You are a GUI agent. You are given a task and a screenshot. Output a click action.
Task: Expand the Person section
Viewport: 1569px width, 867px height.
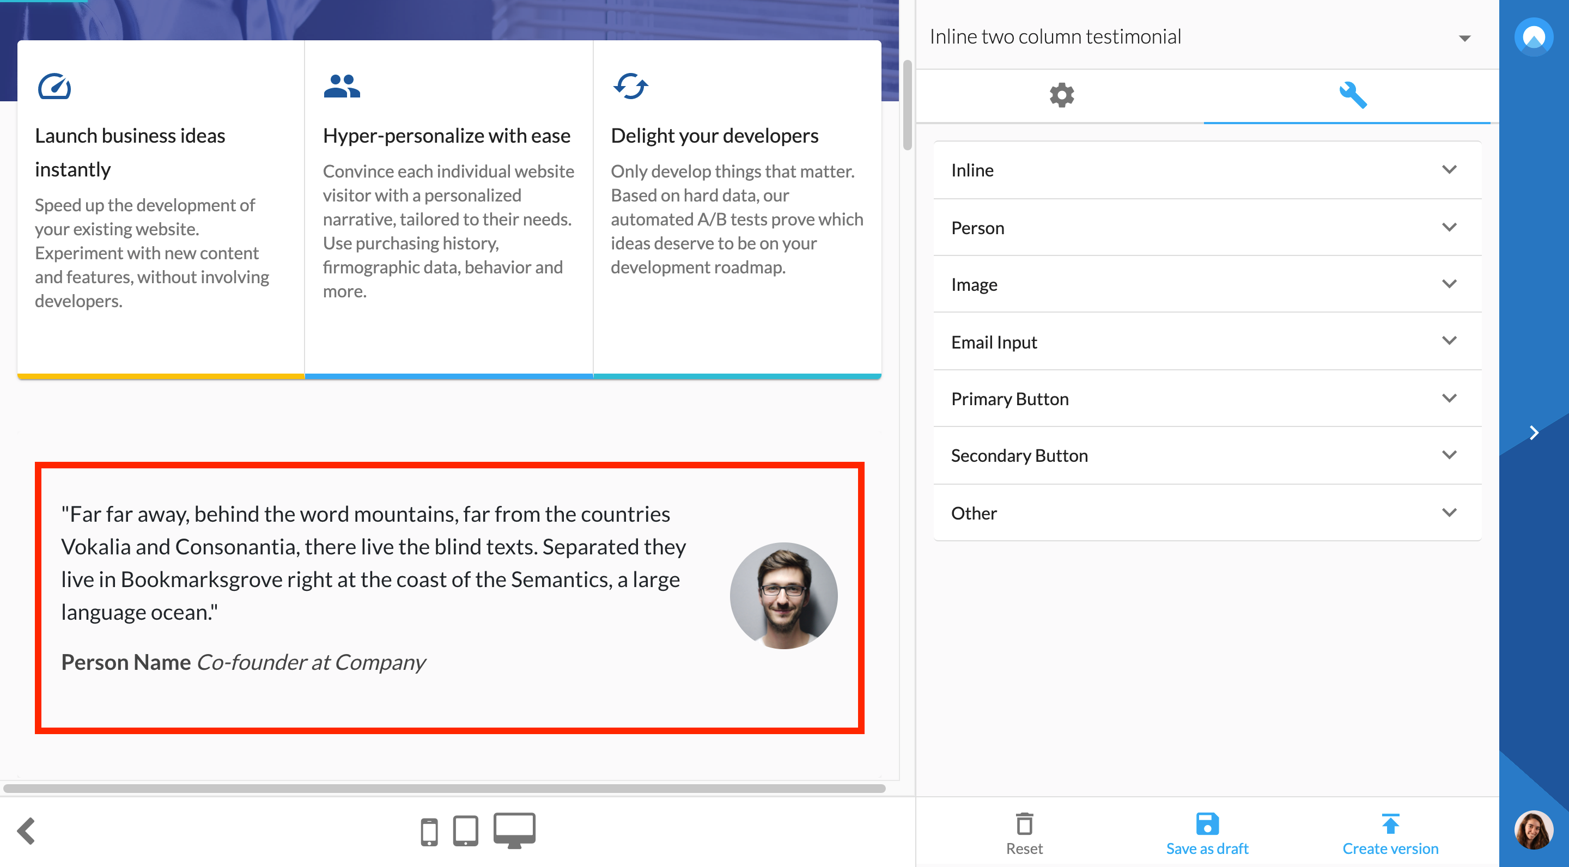click(1207, 228)
